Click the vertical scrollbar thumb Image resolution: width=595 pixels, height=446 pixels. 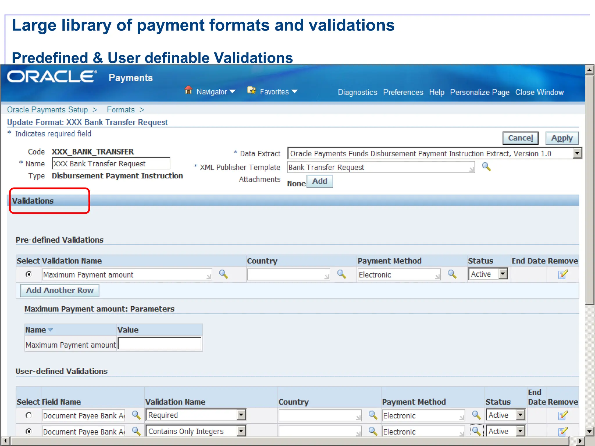click(x=589, y=190)
